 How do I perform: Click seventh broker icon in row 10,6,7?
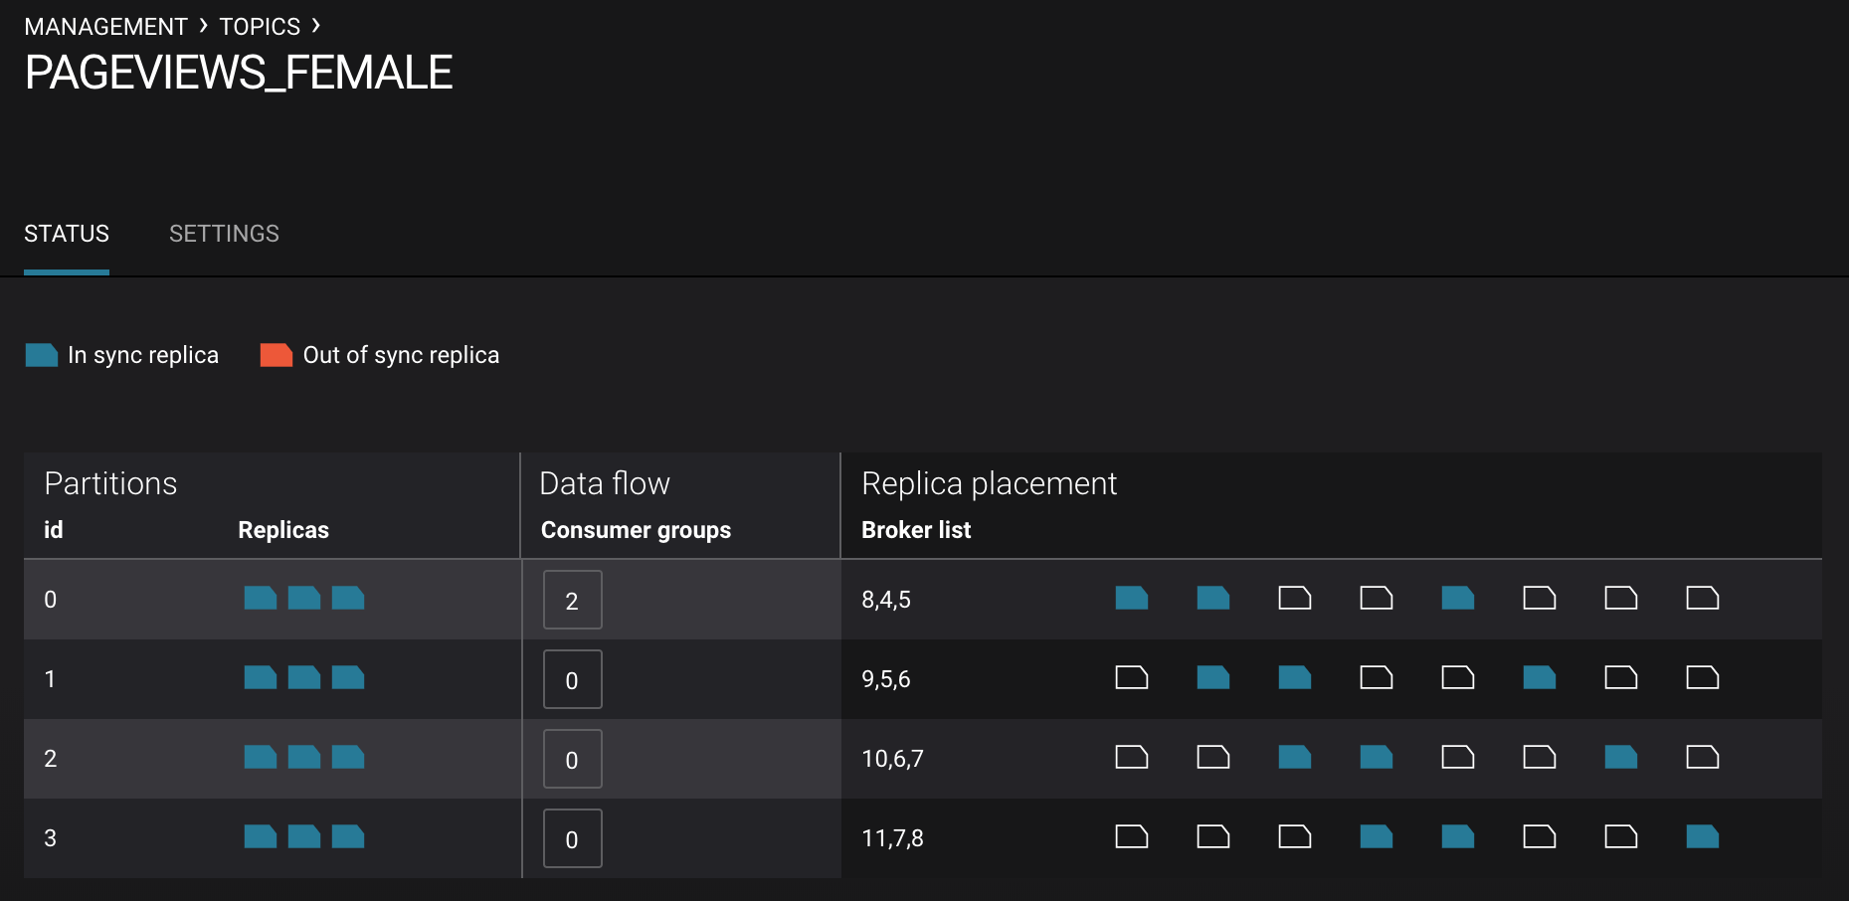[1621, 757]
